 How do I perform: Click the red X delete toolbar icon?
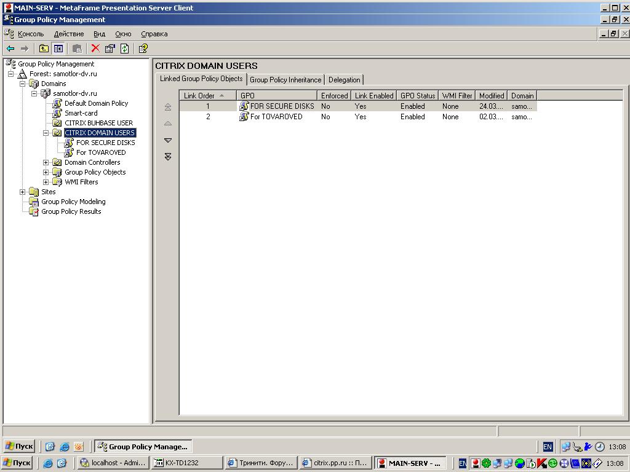click(x=95, y=49)
